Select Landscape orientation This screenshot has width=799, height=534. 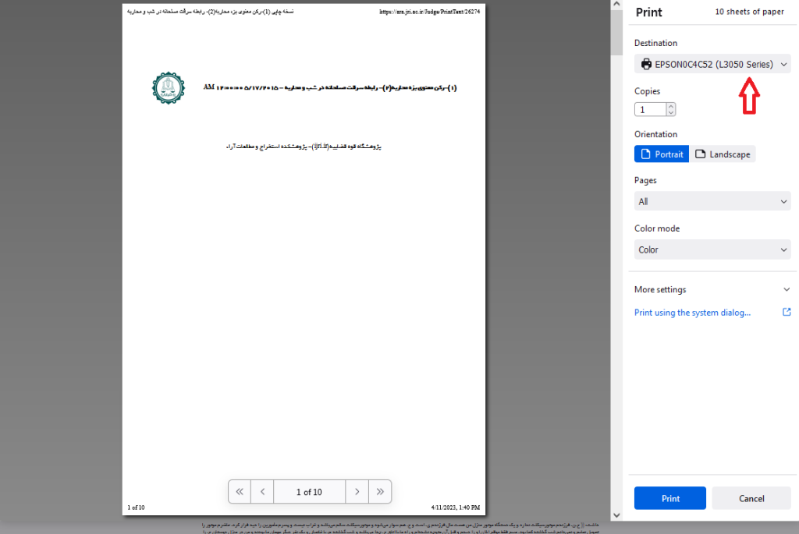click(723, 154)
